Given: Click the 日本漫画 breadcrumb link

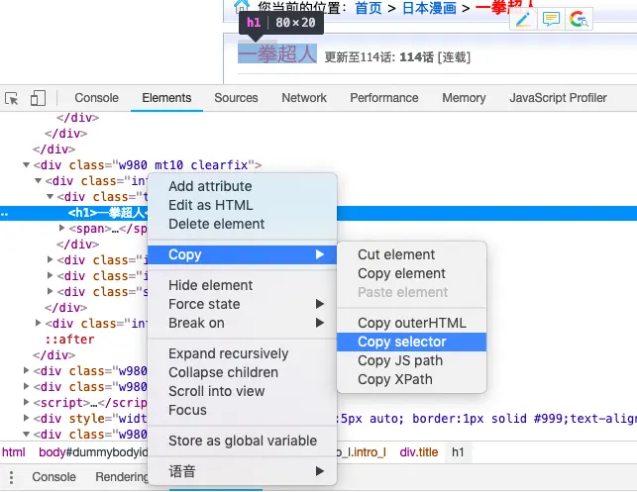Looking at the screenshot, I should click(x=429, y=8).
